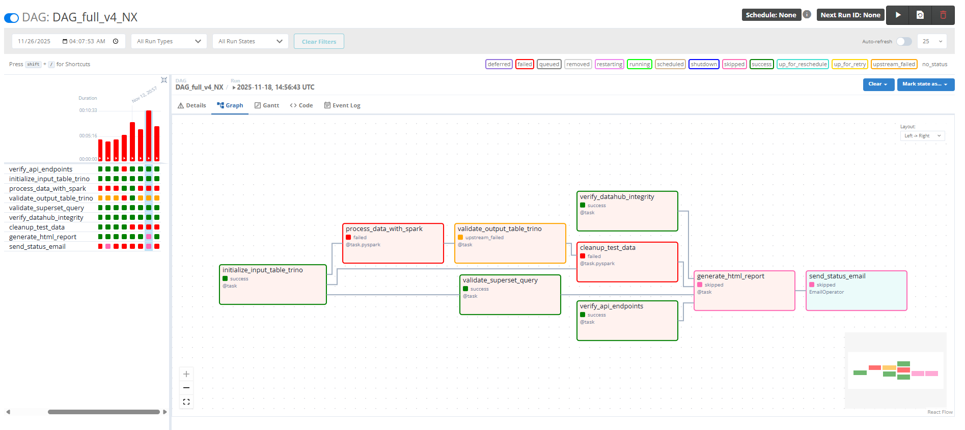965x430 pixels.
Task: Filter by the deferred status legend
Action: click(x=499, y=64)
